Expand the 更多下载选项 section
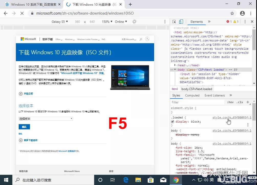The width and height of the screenshot is (257, 185). click(28, 140)
